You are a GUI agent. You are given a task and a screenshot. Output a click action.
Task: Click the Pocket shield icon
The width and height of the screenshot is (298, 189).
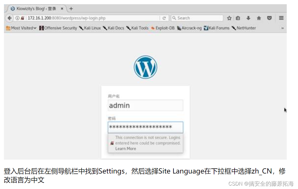point(269,18)
